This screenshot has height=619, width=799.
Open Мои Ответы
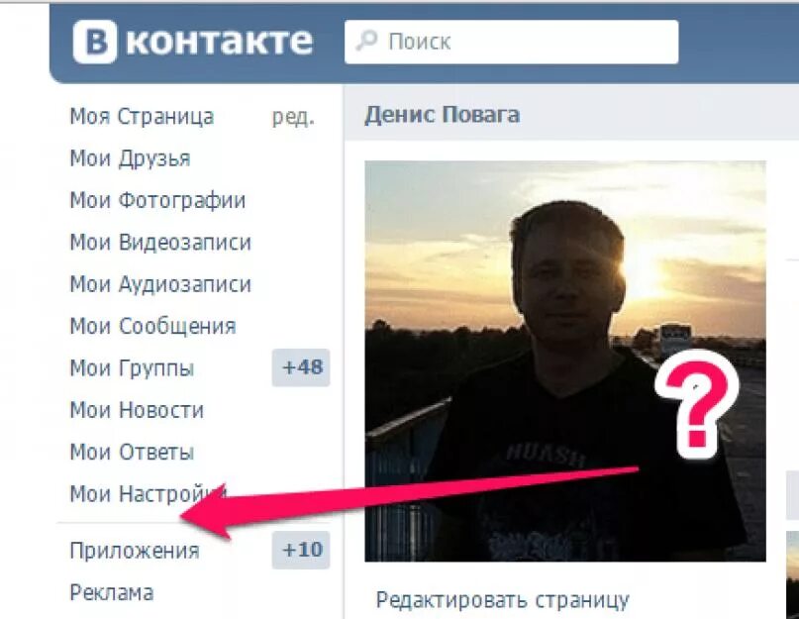132,452
